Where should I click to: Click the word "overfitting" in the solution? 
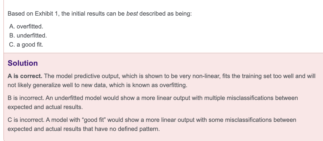(x=174, y=85)
